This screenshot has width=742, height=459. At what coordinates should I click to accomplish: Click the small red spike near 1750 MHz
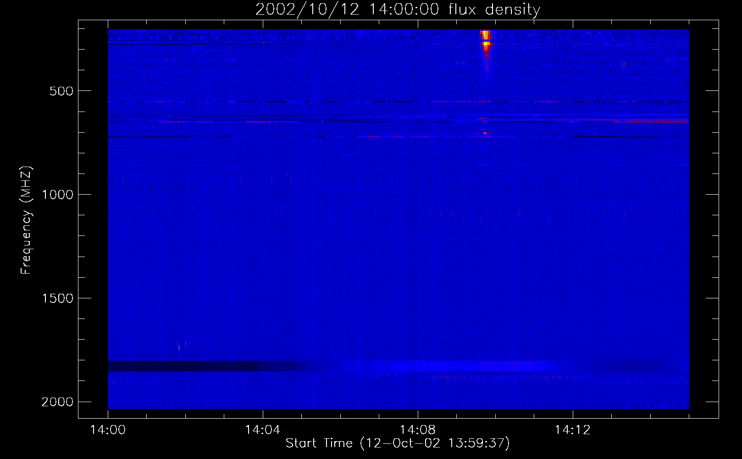[179, 347]
